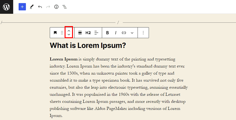Insert a link into the heading

point(124,33)
